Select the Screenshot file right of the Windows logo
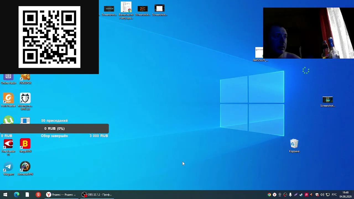Screen dimensions: 354x199 pyautogui.click(x=328, y=101)
